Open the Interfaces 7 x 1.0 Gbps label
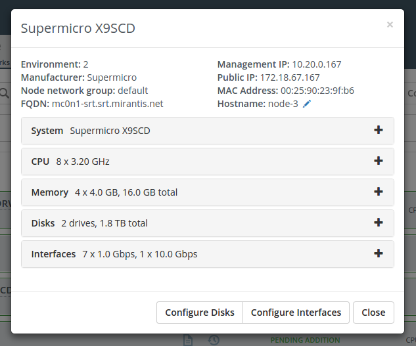Screen dimensions: 416x346 (114, 254)
